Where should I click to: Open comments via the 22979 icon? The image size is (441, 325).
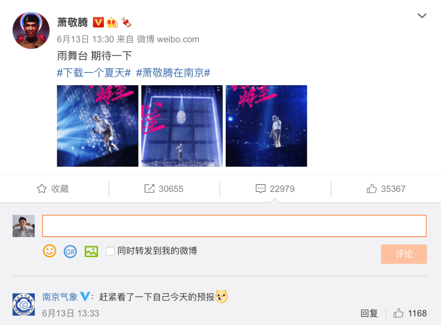point(260,188)
